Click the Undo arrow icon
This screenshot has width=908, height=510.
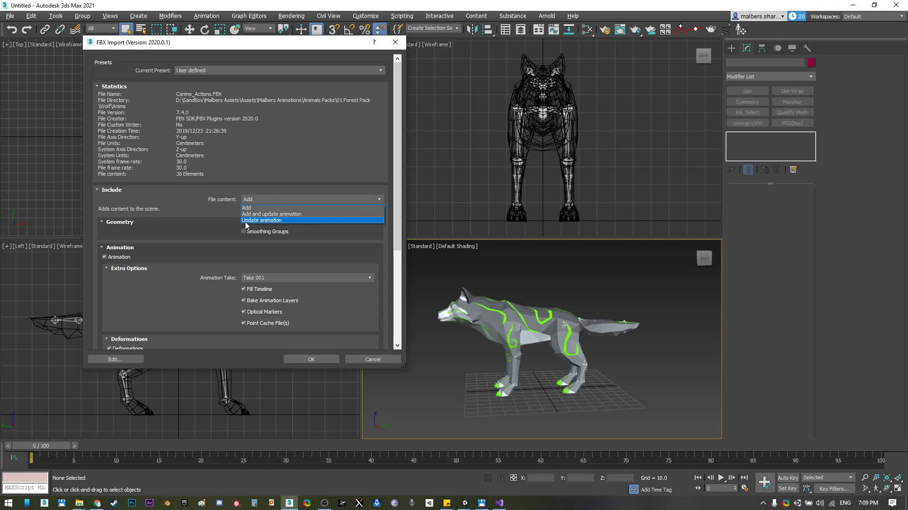point(12,29)
